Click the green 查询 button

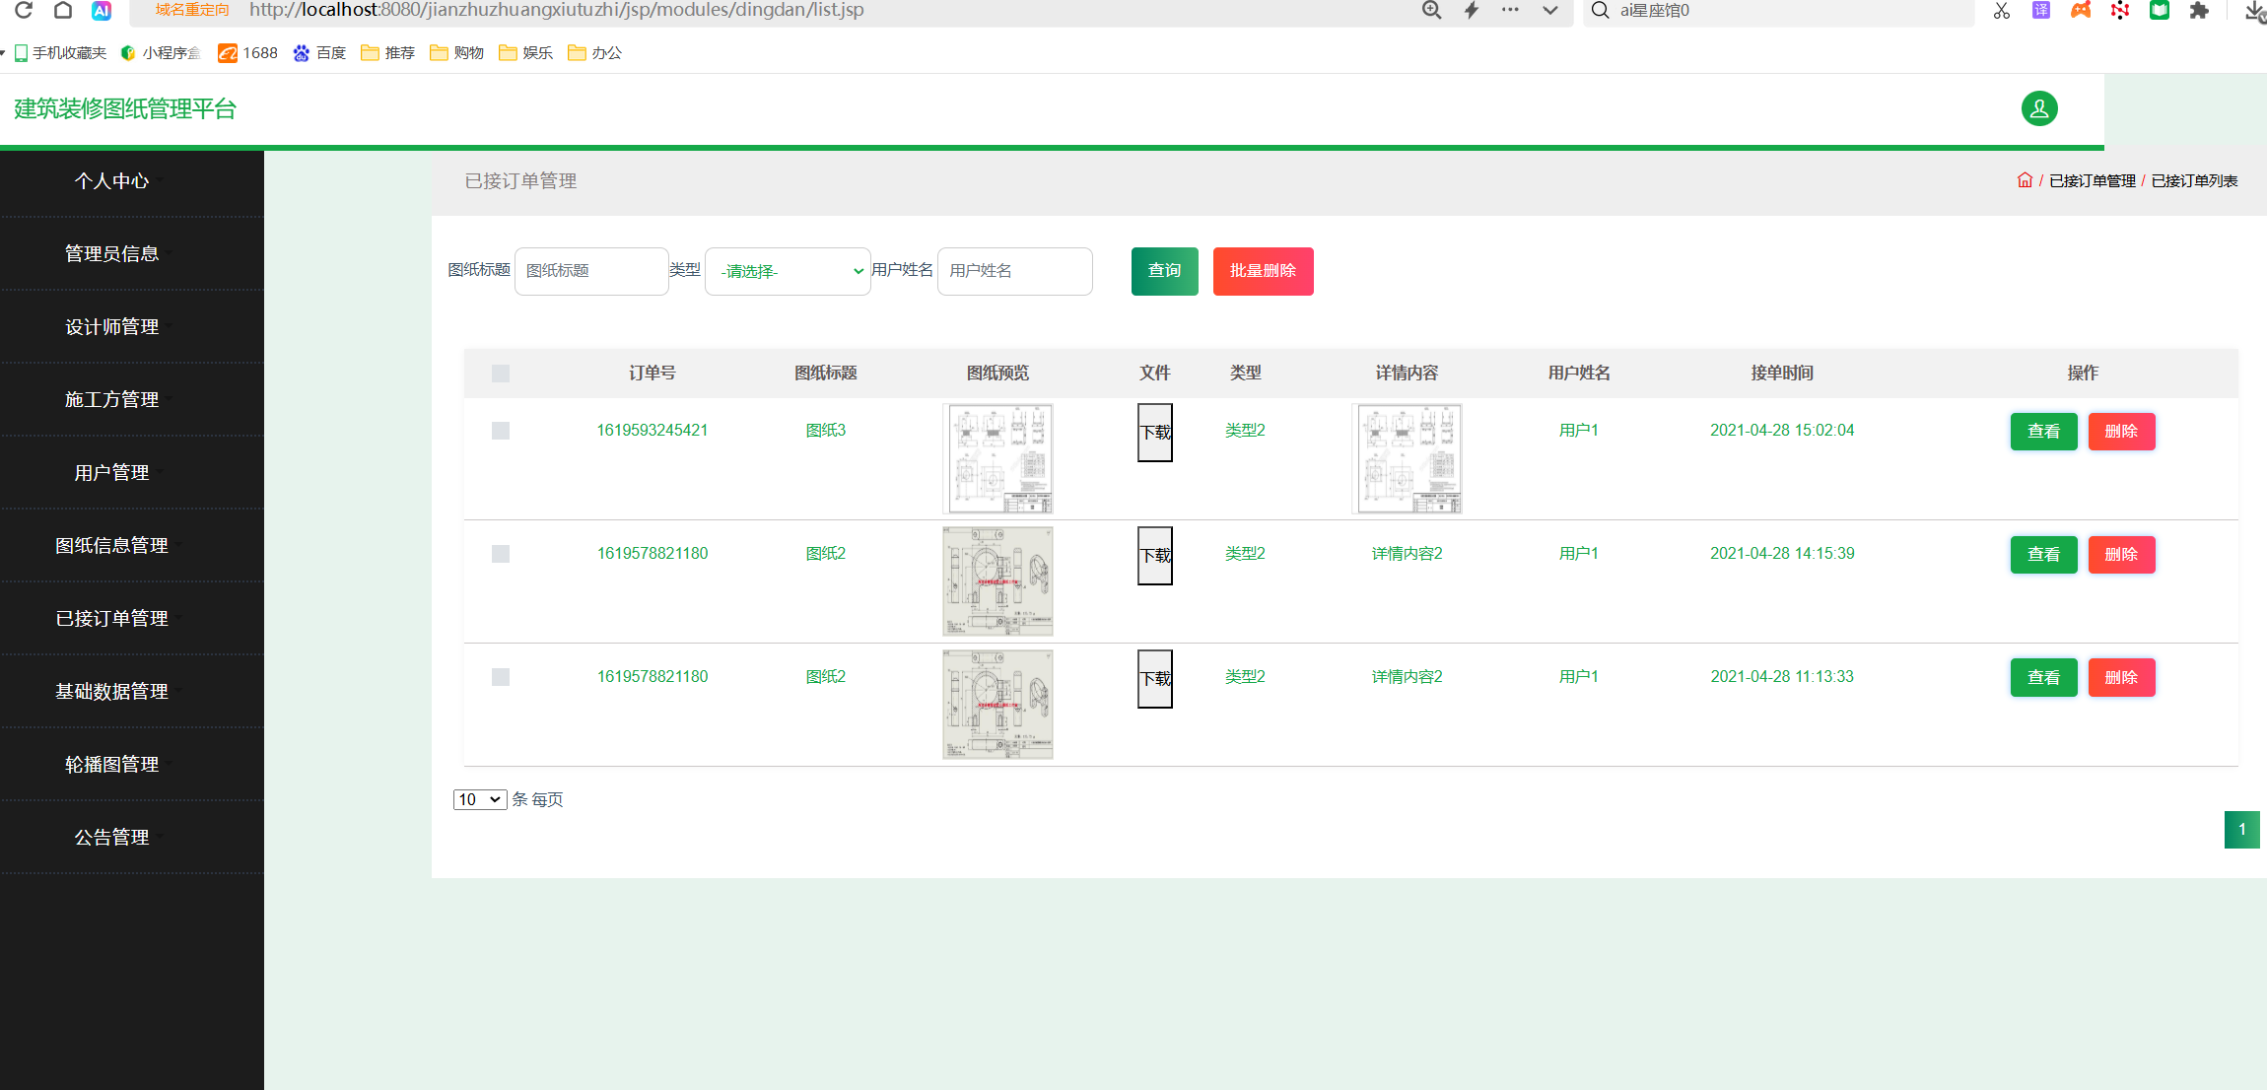(x=1164, y=271)
